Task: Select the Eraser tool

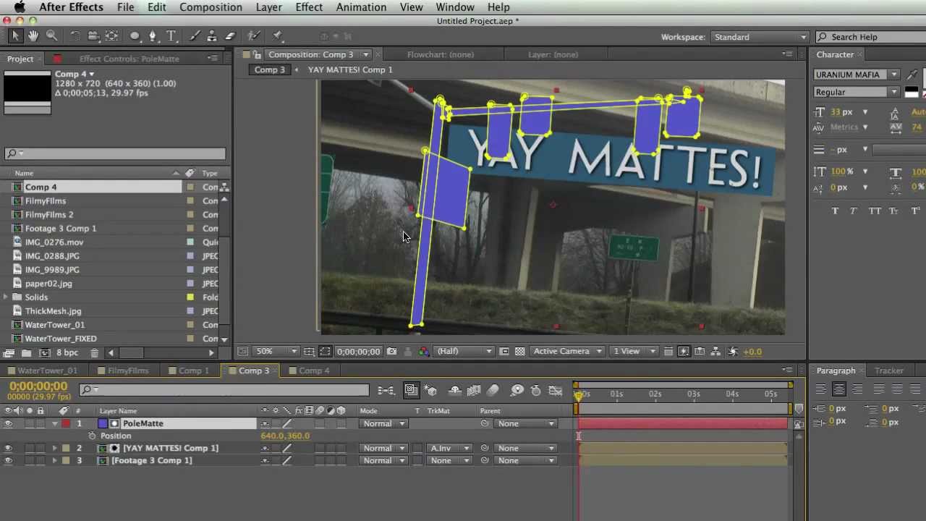Action: click(x=231, y=36)
